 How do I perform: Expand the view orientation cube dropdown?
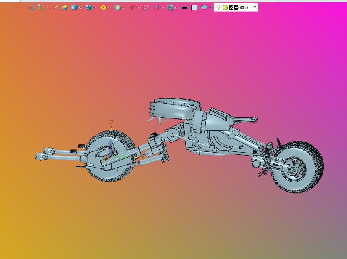95,8
